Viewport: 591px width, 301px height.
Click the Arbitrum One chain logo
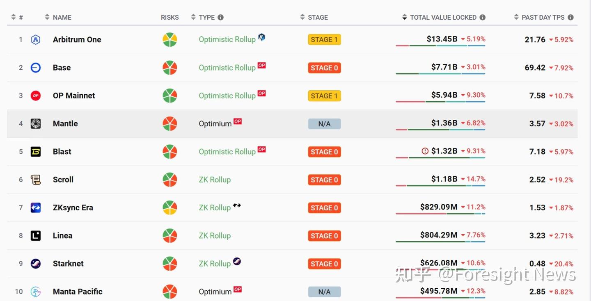[x=35, y=39]
